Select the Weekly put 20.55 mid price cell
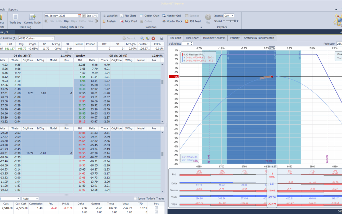This screenshot has width=342, height=214. [80, 153]
